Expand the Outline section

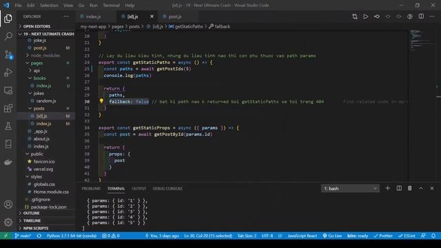[x=46, y=213]
